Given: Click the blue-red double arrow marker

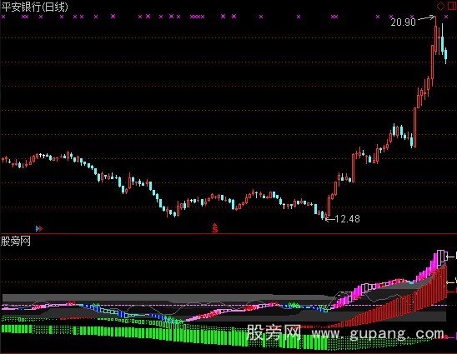Looking at the screenshot, I should click(x=39, y=229).
